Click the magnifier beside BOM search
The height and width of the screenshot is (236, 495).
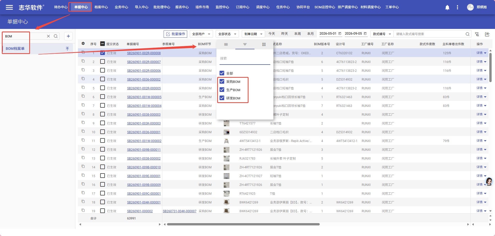56,36
